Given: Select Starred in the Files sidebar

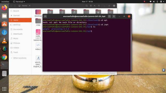Looking at the screenshot, I should [x=20, y=16].
